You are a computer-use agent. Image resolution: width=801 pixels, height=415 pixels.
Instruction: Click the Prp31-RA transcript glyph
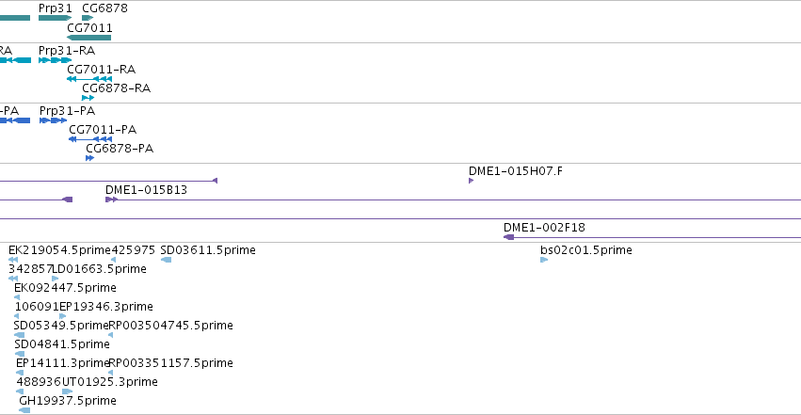pos(56,60)
